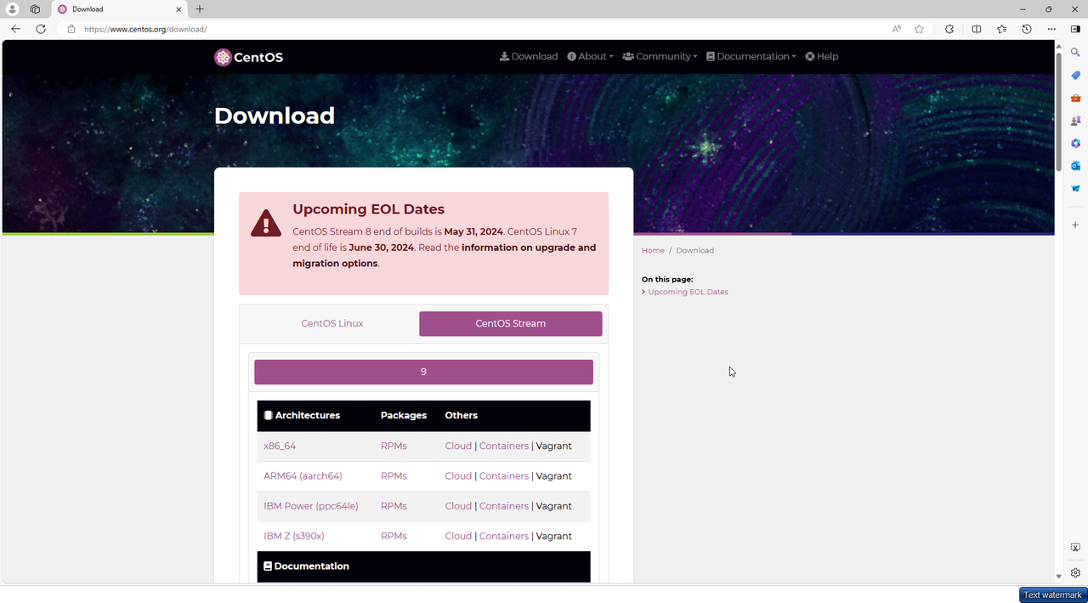The height and width of the screenshot is (603, 1088).
Task: Open sidebar Outlook icon
Action: (x=1075, y=166)
